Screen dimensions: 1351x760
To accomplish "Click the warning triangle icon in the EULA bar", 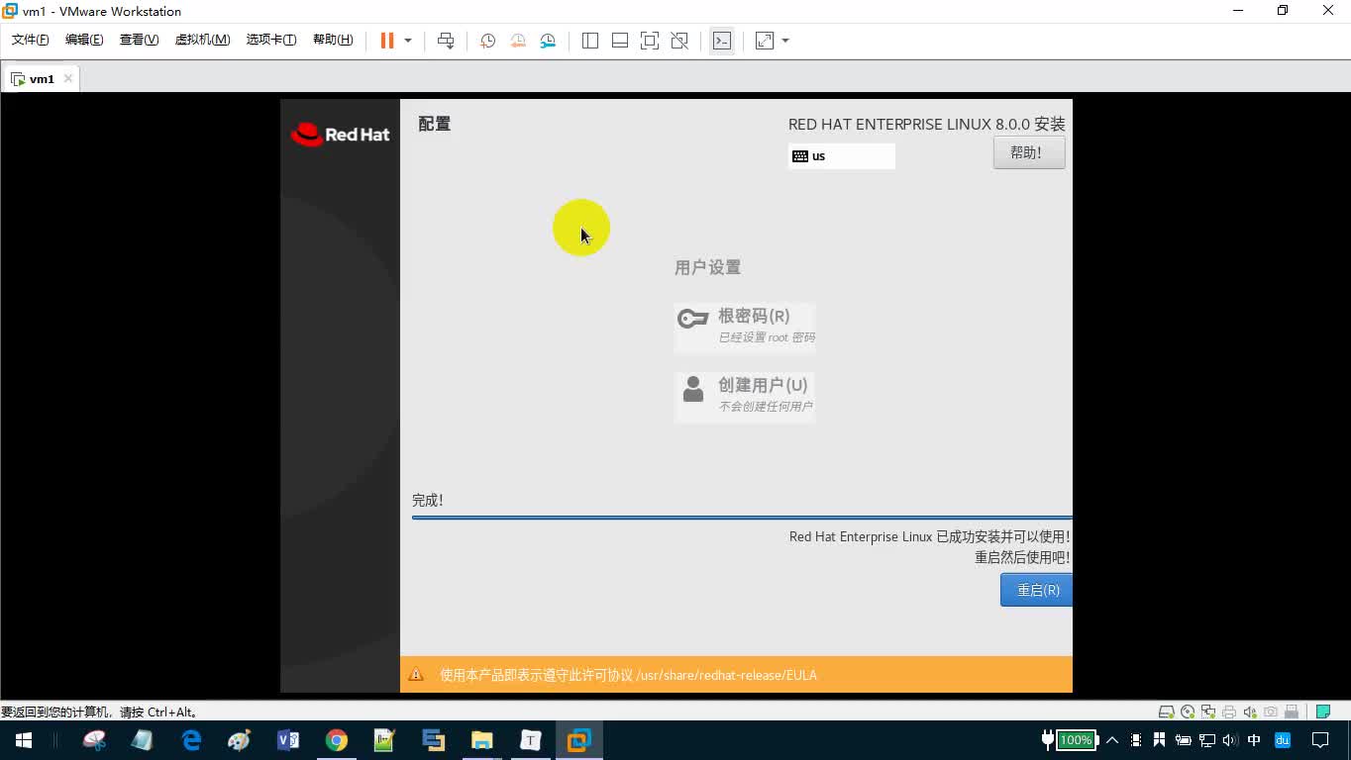I will pyautogui.click(x=416, y=674).
